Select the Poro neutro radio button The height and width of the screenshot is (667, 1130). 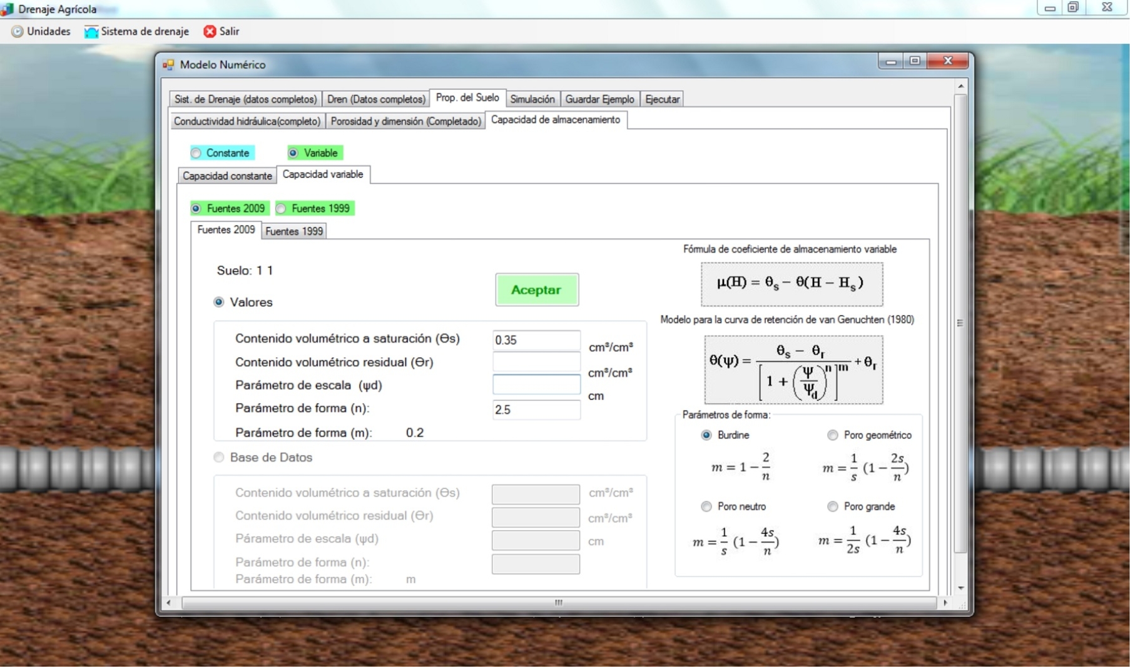pos(706,506)
